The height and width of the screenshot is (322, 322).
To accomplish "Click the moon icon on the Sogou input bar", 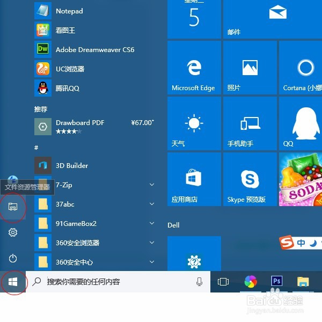I will (313, 243).
